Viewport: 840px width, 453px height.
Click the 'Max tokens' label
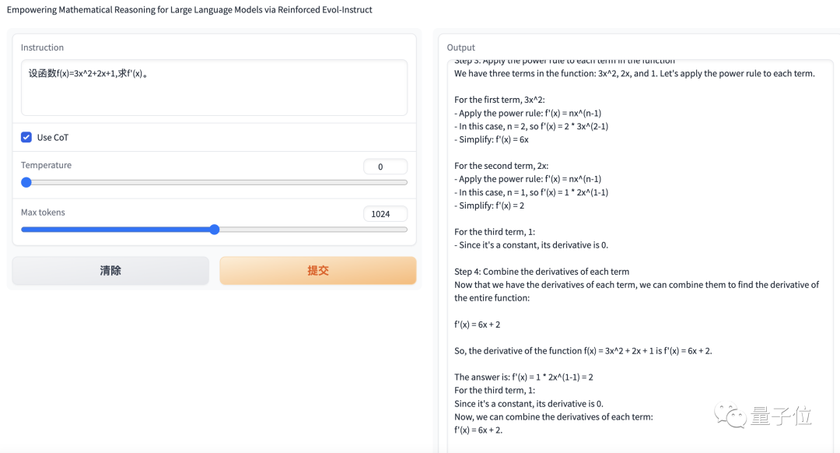43,212
